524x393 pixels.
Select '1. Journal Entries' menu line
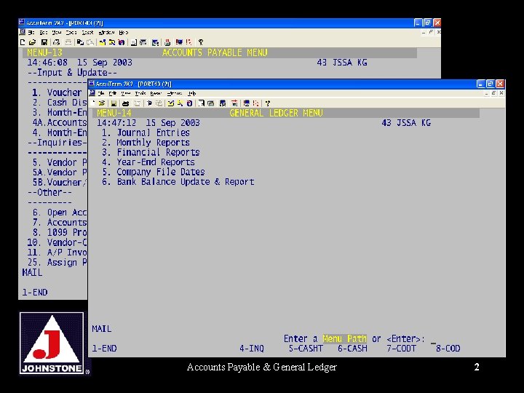[x=146, y=132]
